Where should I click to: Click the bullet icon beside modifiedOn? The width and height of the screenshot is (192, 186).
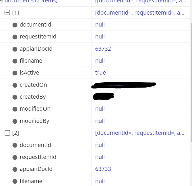tap(15, 109)
